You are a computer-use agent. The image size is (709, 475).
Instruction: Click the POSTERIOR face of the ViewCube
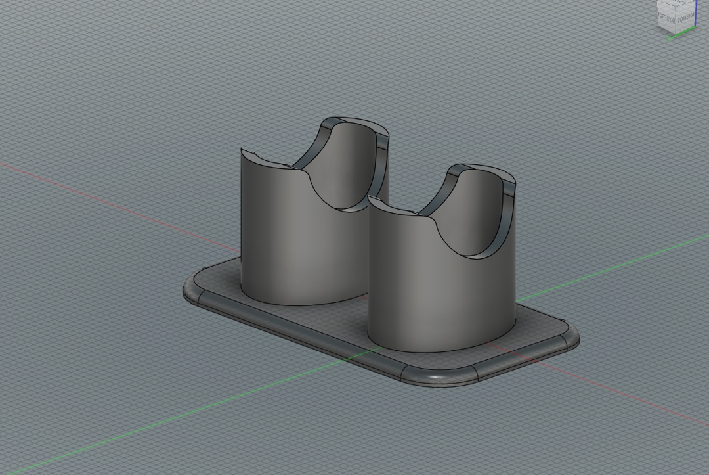point(666,18)
